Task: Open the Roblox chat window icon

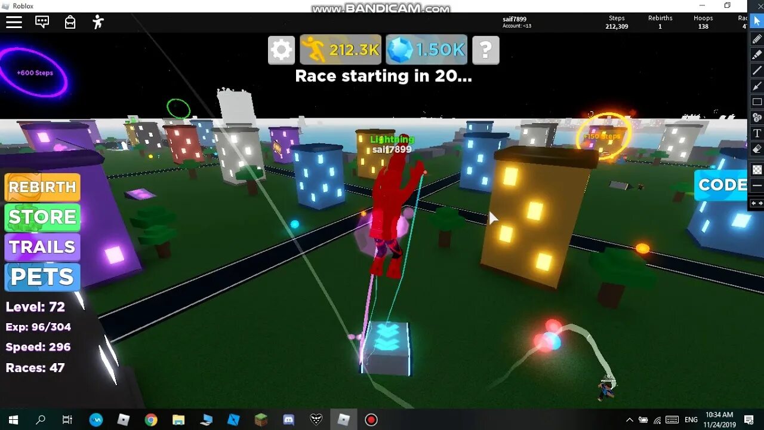Action: click(x=42, y=23)
